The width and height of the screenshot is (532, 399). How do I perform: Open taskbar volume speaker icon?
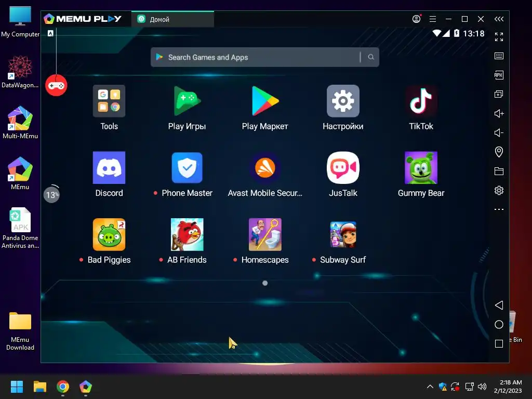click(x=482, y=387)
